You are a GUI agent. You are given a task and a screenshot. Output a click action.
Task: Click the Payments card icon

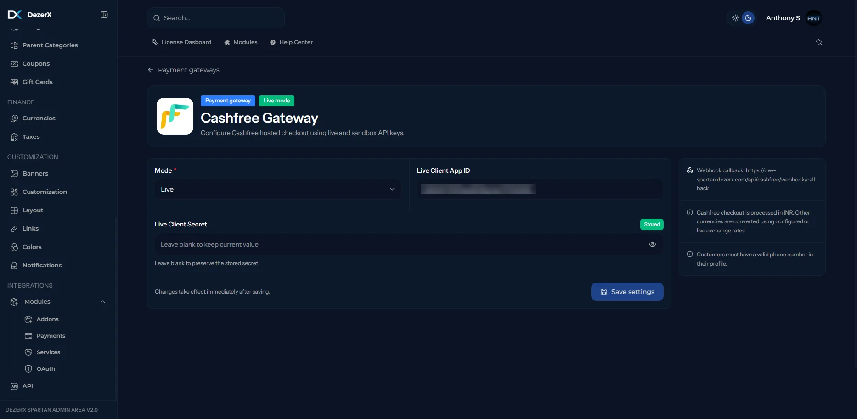point(28,335)
